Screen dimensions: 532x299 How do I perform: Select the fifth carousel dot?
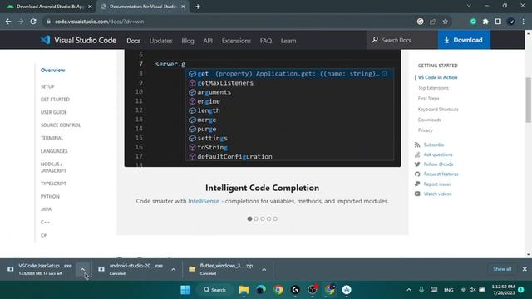tap(275, 218)
